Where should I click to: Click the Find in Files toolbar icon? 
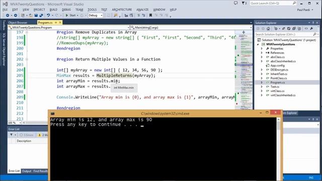coord(116,16)
